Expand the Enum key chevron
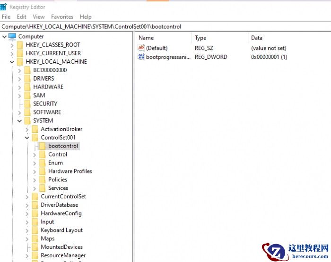 35,163
